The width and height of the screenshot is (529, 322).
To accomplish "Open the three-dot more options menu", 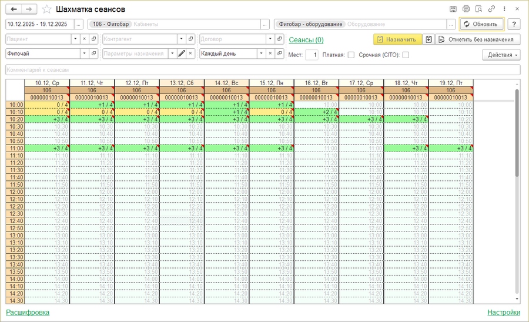I will [504, 9].
